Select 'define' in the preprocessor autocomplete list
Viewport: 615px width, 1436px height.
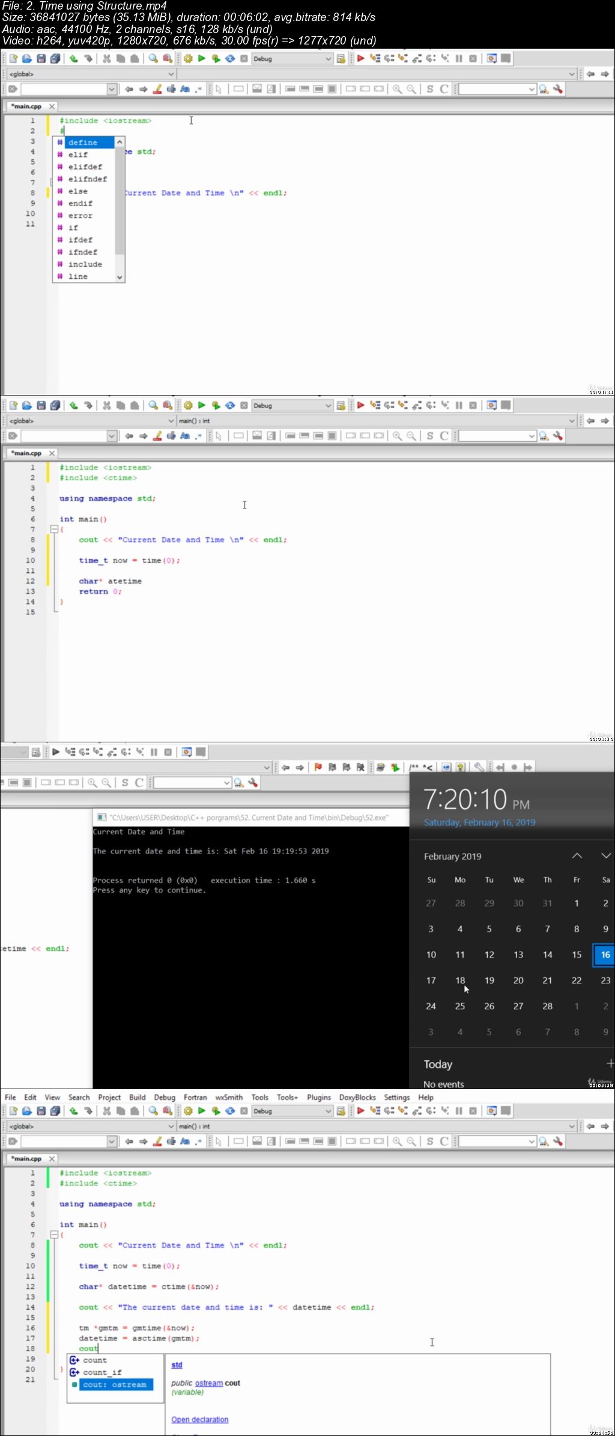(84, 142)
